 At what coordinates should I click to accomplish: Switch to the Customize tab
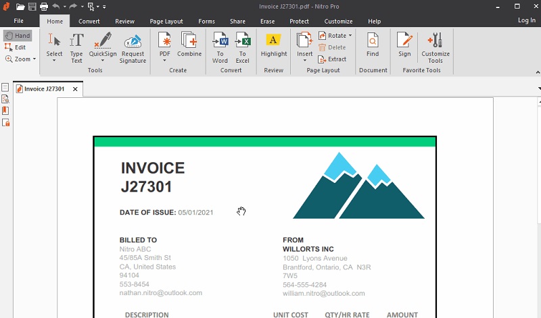(339, 22)
